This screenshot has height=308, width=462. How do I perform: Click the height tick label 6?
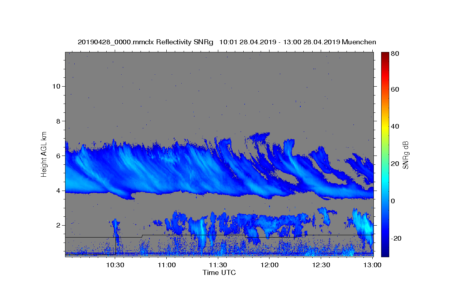pyautogui.click(x=58, y=156)
